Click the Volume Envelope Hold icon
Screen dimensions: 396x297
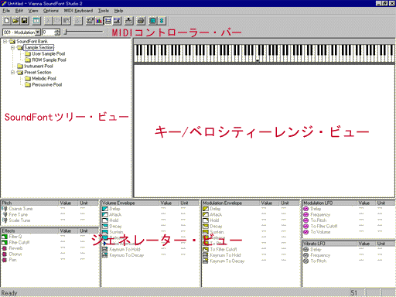[x=105, y=220]
